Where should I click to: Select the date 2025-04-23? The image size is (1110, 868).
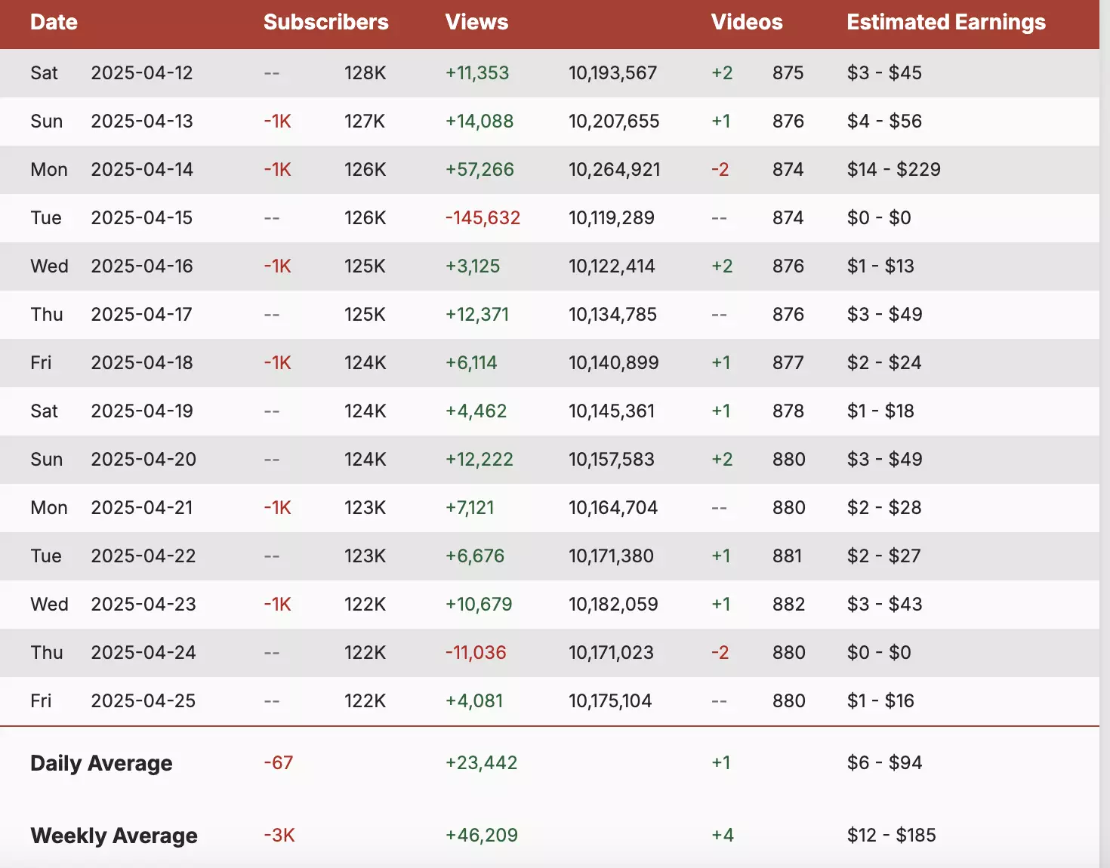143,605
